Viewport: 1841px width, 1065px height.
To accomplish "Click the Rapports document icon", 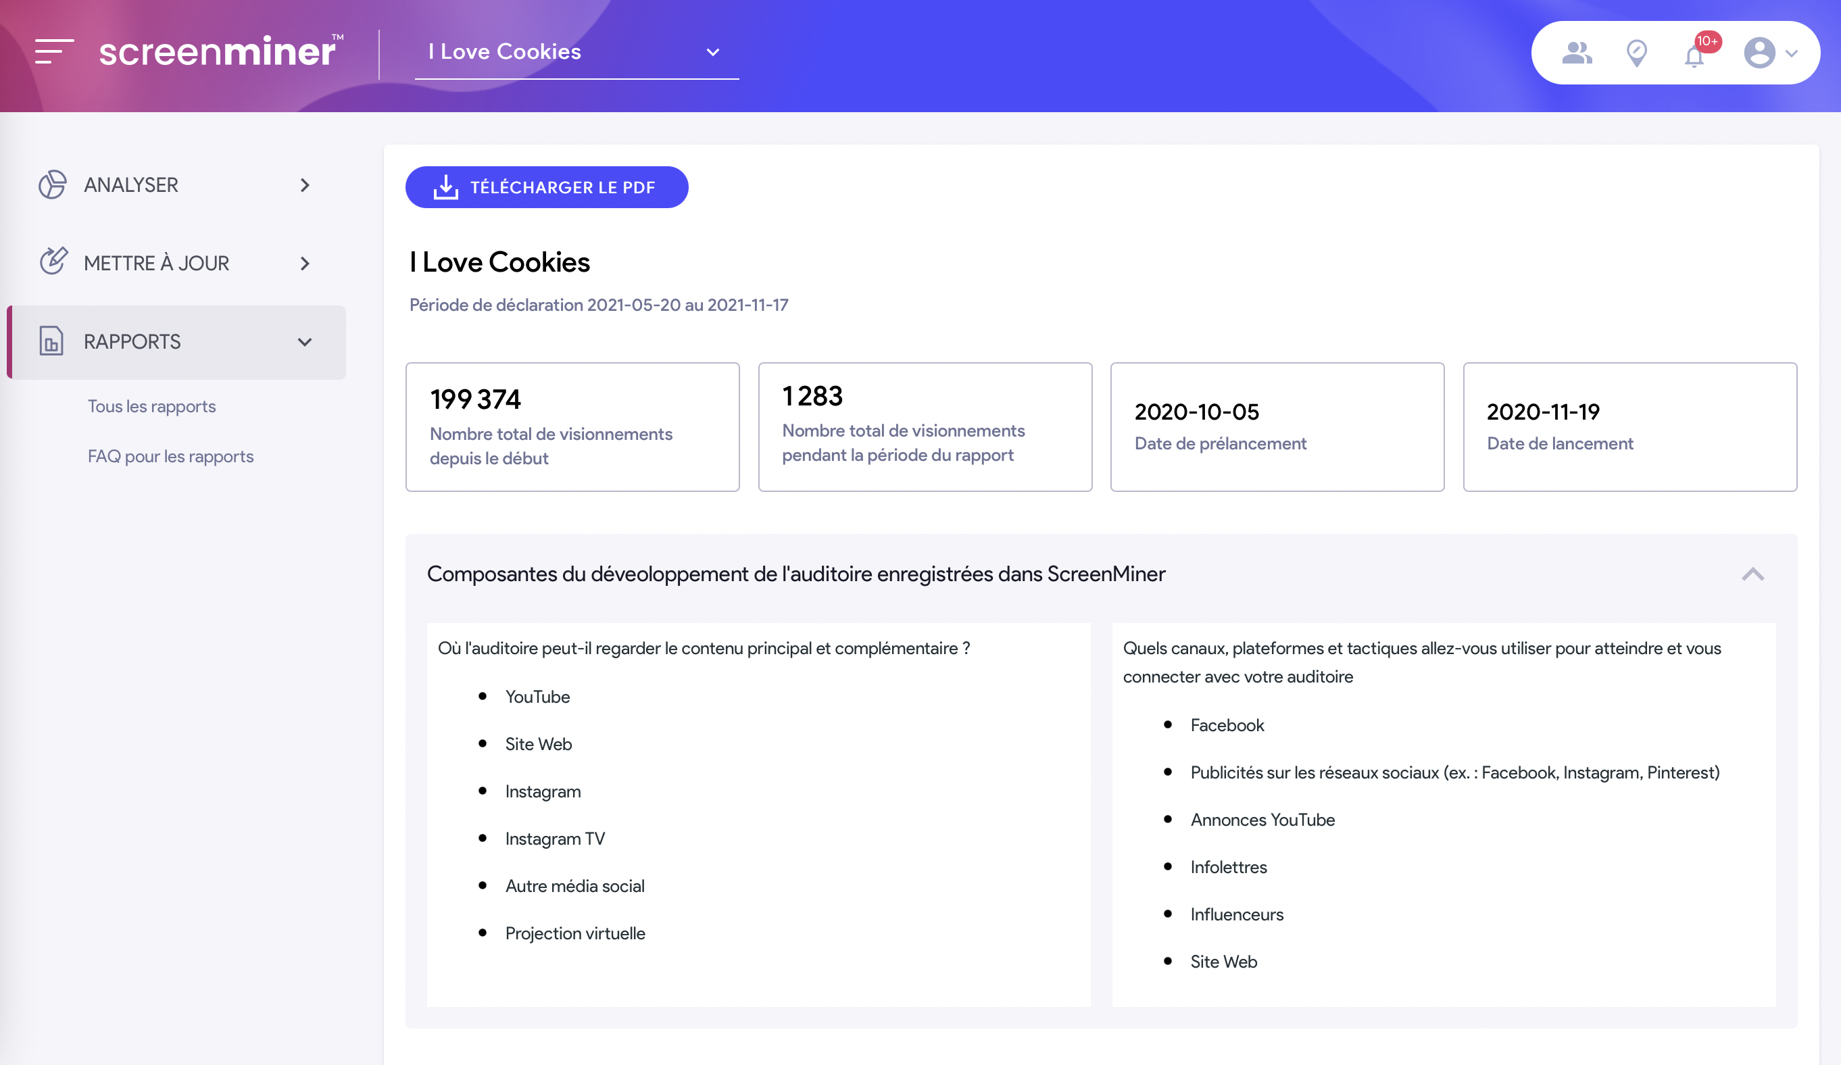I will pos(51,341).
